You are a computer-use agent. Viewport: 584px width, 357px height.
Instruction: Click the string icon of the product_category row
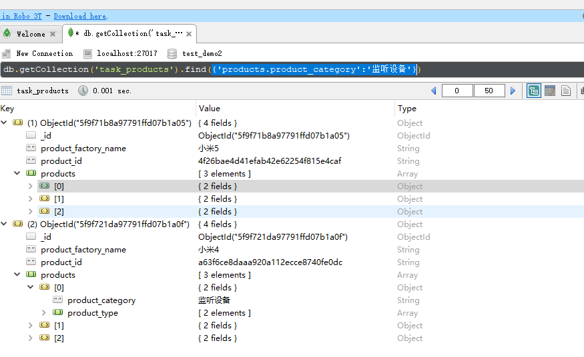click(57, 300)
